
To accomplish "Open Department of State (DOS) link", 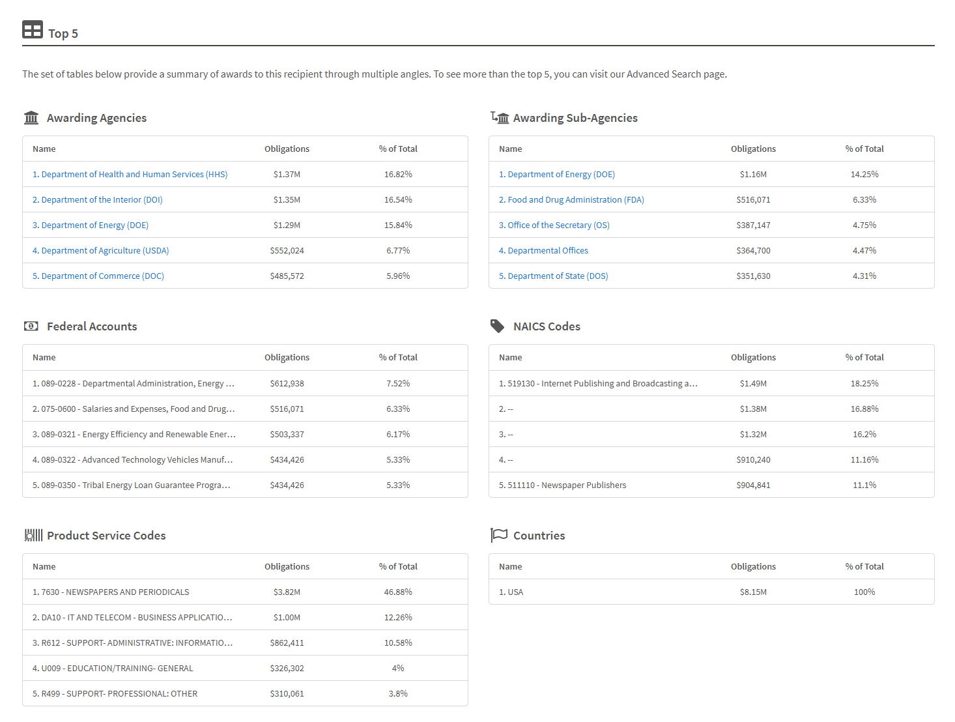I will pos(553,276).
